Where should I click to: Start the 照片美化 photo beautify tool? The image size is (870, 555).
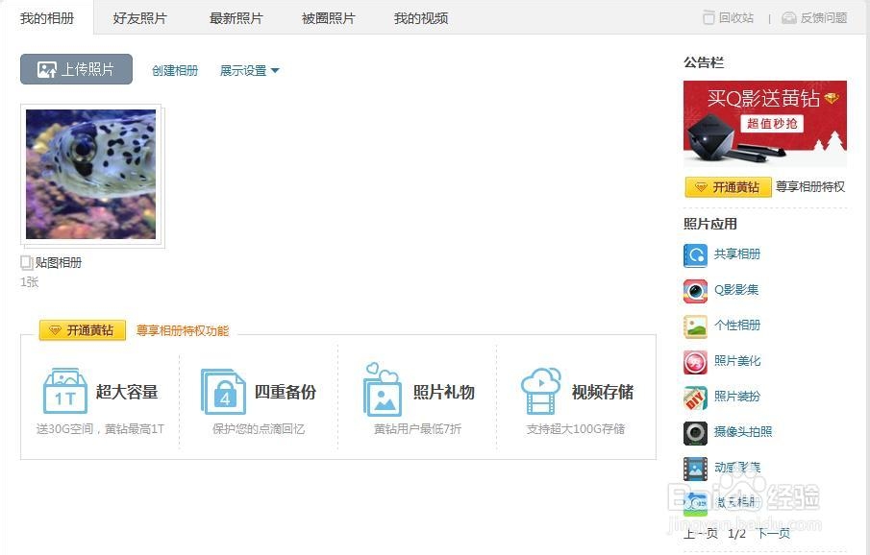(x=735, y=361)
